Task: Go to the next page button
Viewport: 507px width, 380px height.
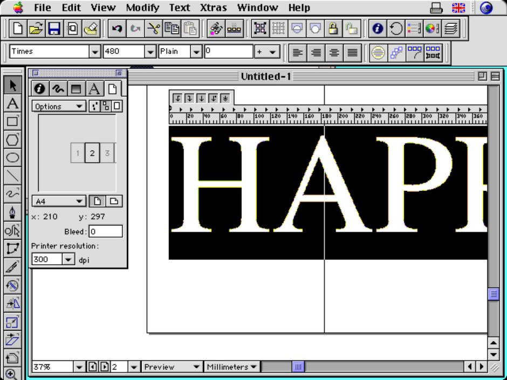Action: (105, 367)
